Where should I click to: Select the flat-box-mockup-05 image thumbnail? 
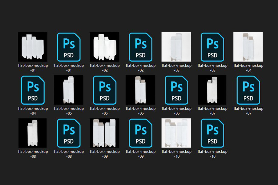68,90
